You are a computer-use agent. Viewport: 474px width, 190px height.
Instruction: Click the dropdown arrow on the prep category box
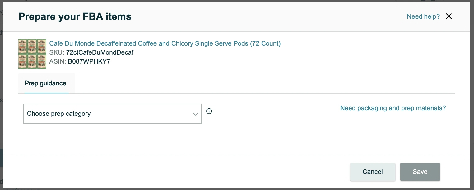coord(196,114)
